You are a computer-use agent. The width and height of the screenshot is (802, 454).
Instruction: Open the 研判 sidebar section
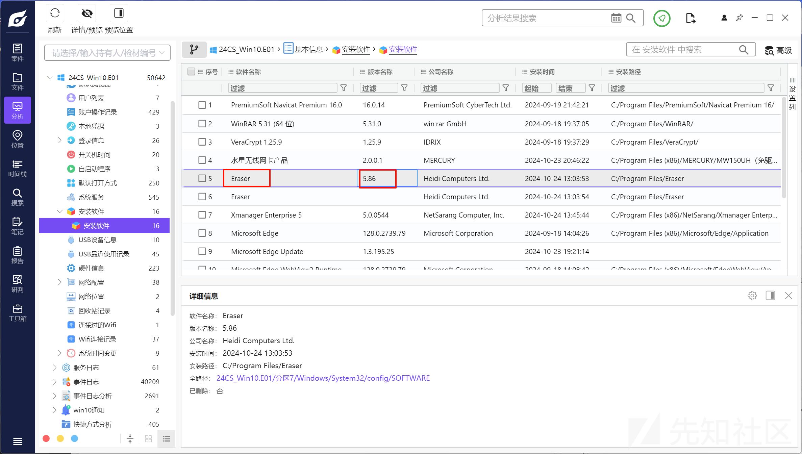(x=17, y=284)
